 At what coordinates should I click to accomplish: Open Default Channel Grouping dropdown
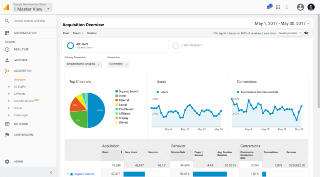(x=83, y=64)
